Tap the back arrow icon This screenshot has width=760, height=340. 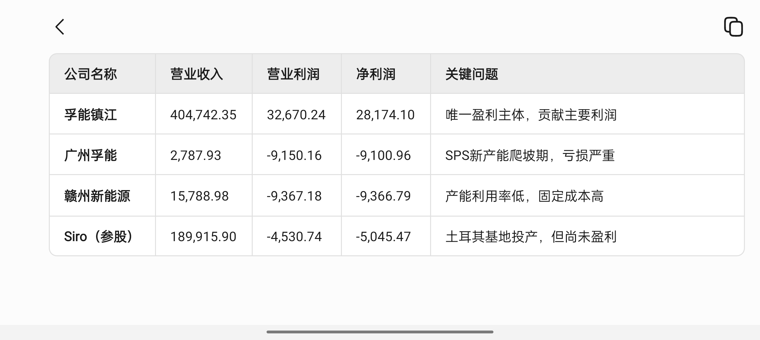point(60,27)
